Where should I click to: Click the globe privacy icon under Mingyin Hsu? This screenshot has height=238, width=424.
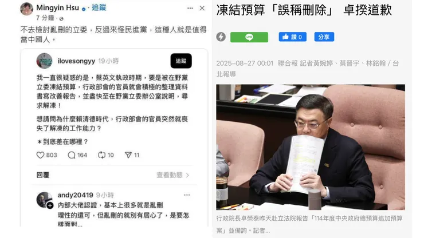(61, 19)
